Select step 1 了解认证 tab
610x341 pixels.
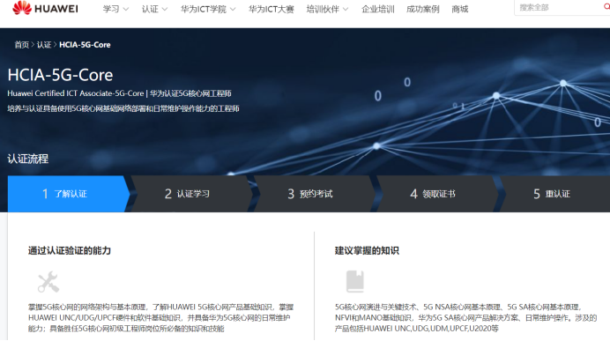click(69, 194)
